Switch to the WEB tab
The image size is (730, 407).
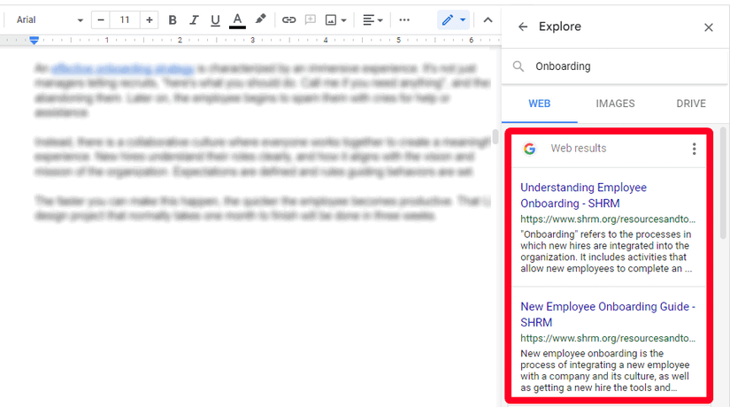539,104
